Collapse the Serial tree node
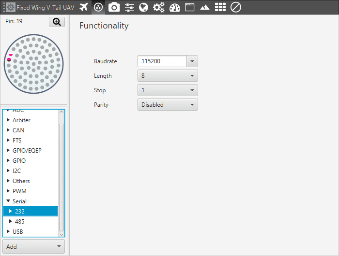339x256 pixels. [8, 201]
